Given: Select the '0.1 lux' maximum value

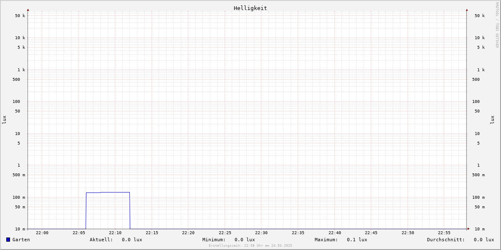Looking at the screenshot, I should pyautogui.click(x=357, y=240).
